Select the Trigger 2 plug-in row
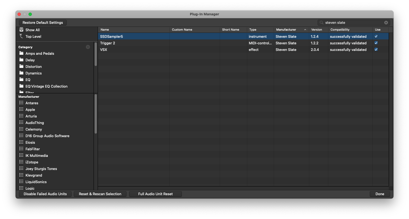Image resolution: width=409 pixels, height=219 pixels. point(243,43)
